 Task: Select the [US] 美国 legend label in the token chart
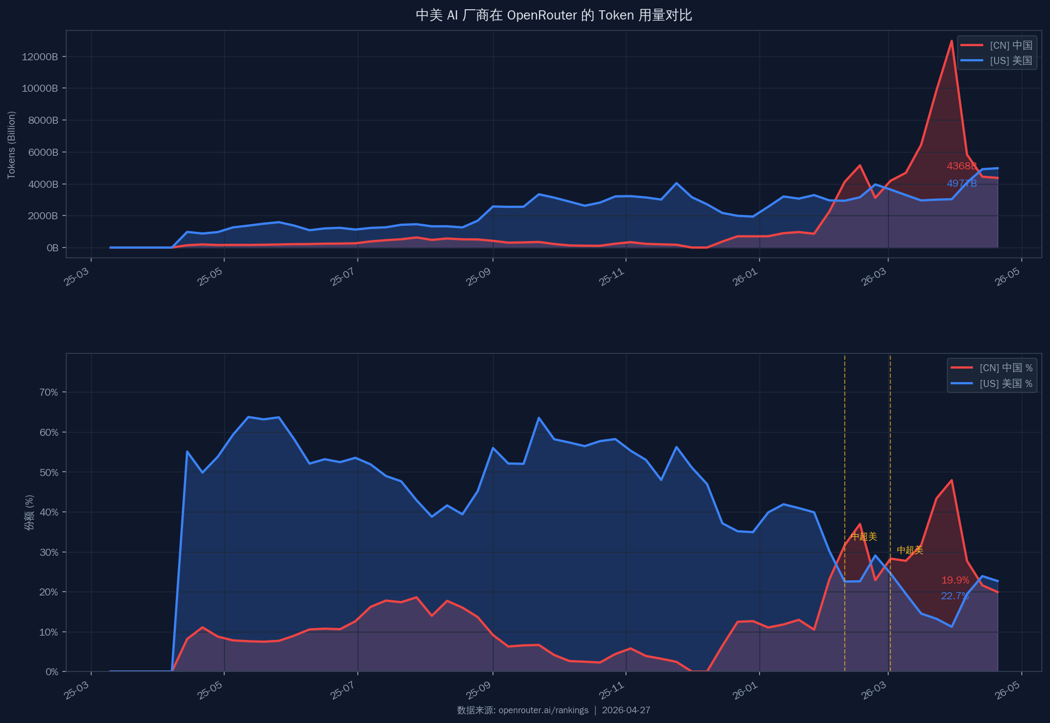click(x=1011, y=61)
